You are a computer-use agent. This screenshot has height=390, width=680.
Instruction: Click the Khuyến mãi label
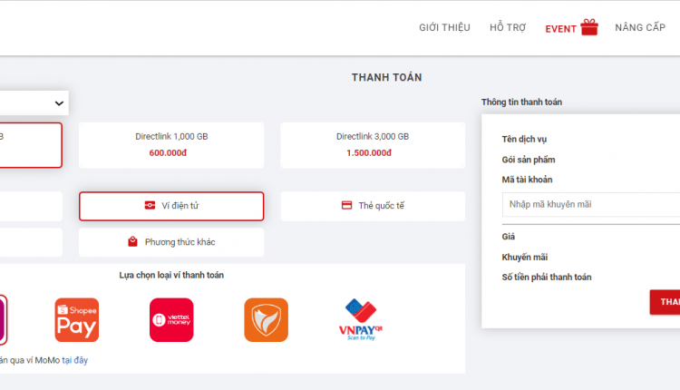point(525,258)
